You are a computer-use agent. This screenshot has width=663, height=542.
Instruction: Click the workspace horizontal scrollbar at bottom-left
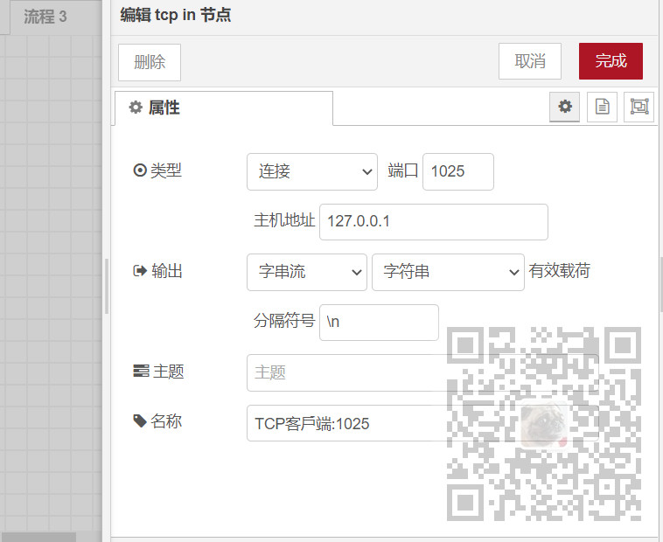(x=38, y=538)
